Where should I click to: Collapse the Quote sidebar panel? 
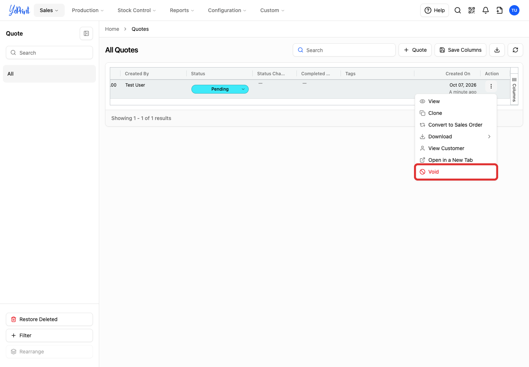click(86, 33)
